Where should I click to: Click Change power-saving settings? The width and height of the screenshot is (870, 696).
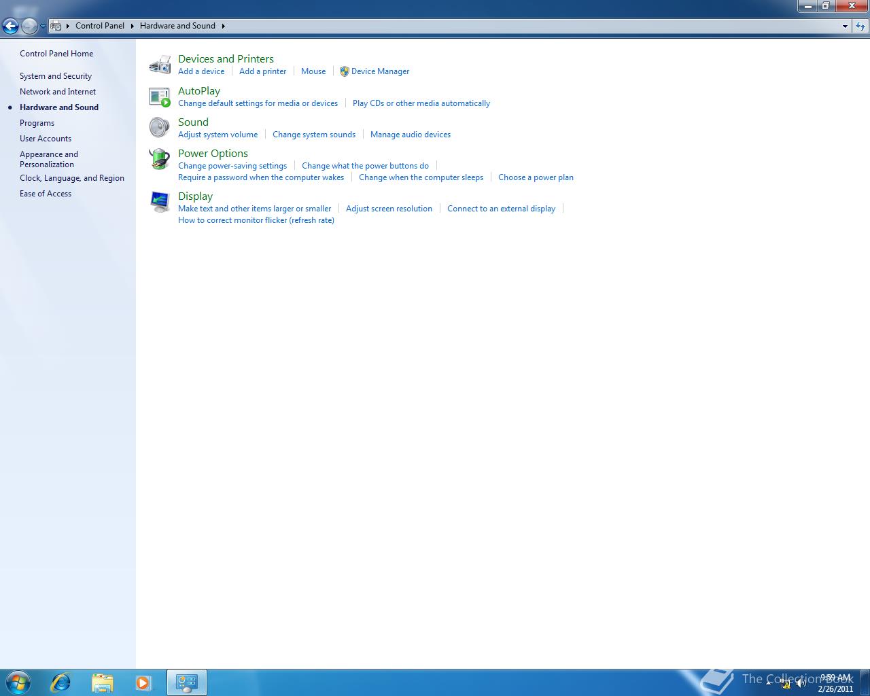(x=232, y=166)
